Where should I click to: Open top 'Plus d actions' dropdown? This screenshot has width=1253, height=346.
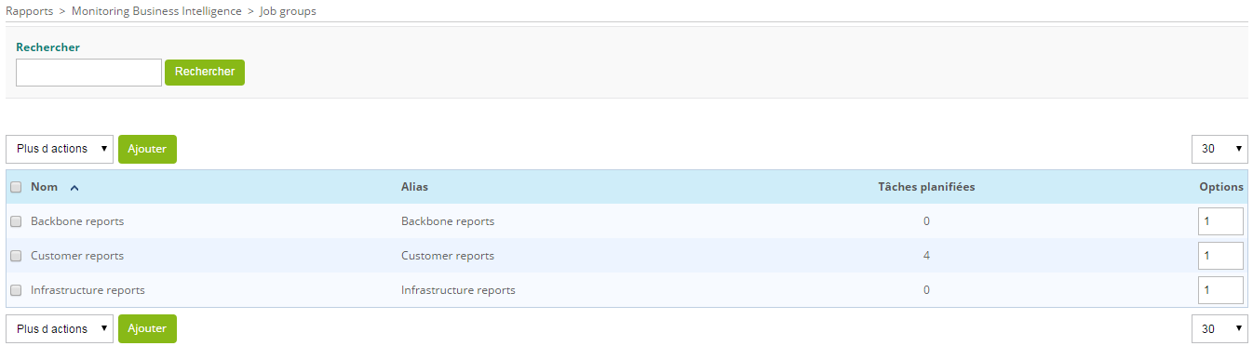pyautogui.click(x=60, y=149)
